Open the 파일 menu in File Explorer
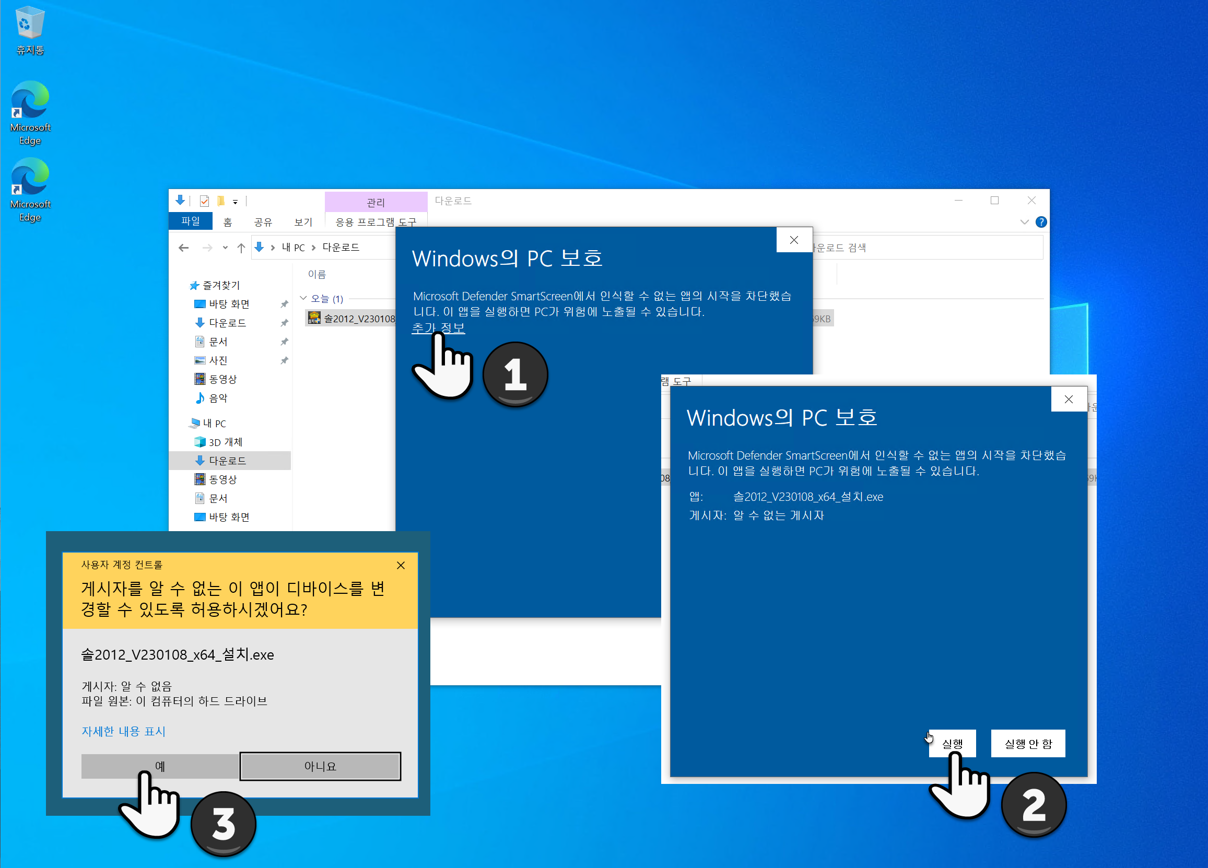Image resolution: width=1208 pixels, height=868 pixels. 190,221
